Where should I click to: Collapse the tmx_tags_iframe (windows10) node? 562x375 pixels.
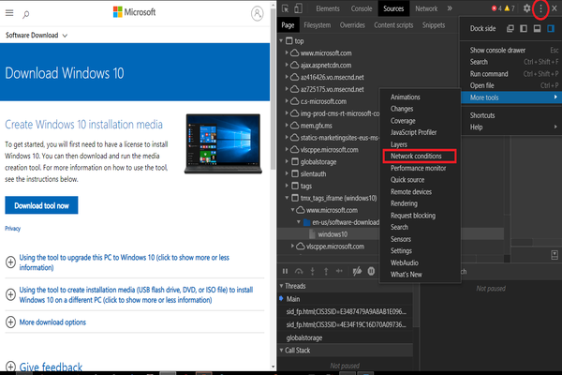(287, 198)
